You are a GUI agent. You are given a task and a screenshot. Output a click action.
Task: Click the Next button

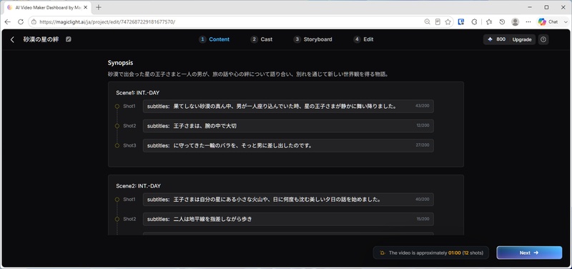[x=529, y=253]
